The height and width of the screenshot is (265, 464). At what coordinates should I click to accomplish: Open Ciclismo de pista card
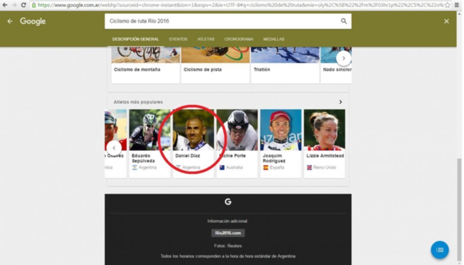pyautogui.click(x=216, y=65)
